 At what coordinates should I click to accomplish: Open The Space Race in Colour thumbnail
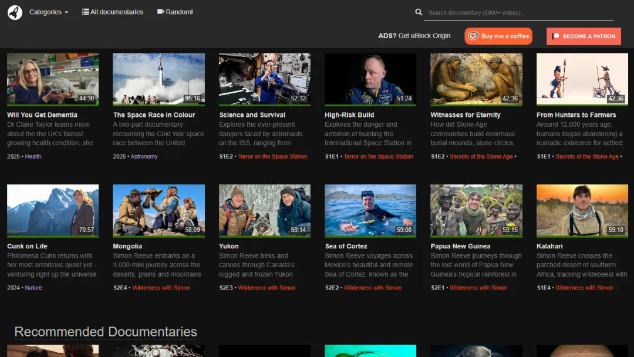point(159,79)
